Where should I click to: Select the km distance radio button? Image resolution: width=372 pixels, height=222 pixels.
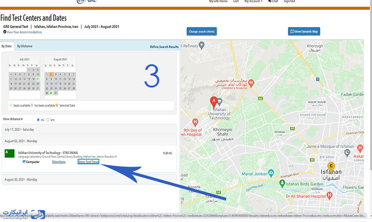click(x=48, y=120)
